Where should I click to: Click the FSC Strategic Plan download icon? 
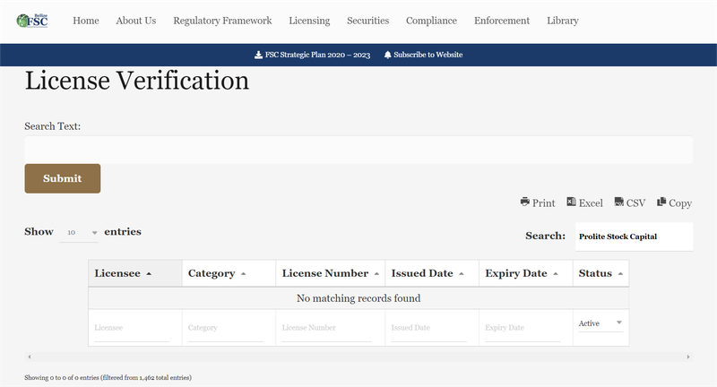(259, 55)
